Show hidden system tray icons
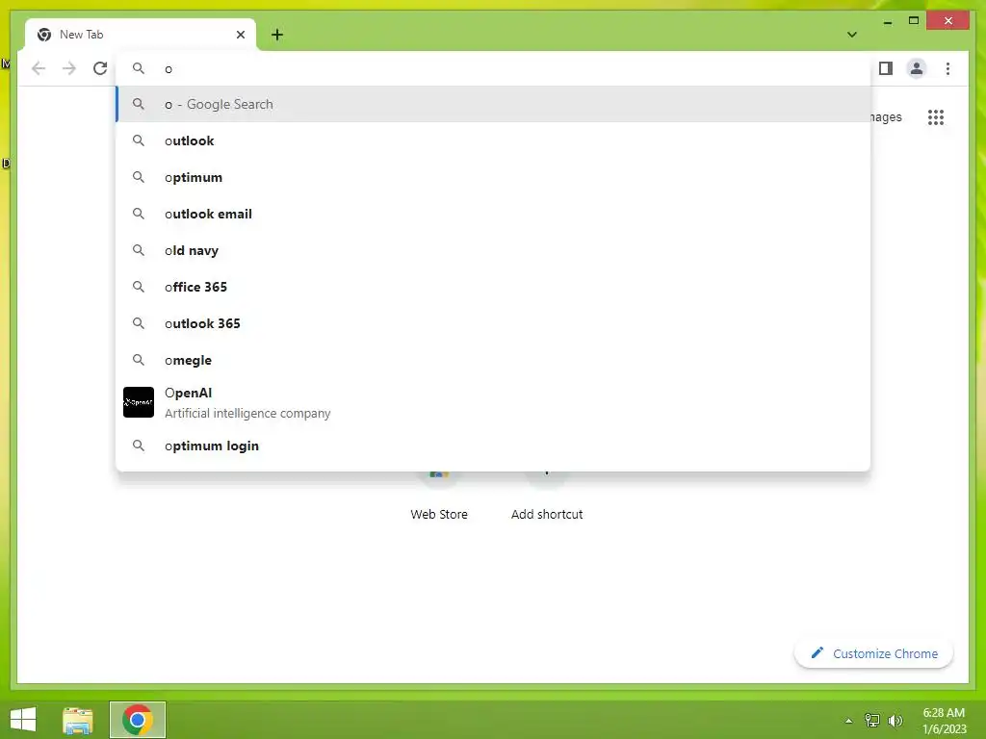The width and height of the screenshot is (986, 739). click(848, 721)
